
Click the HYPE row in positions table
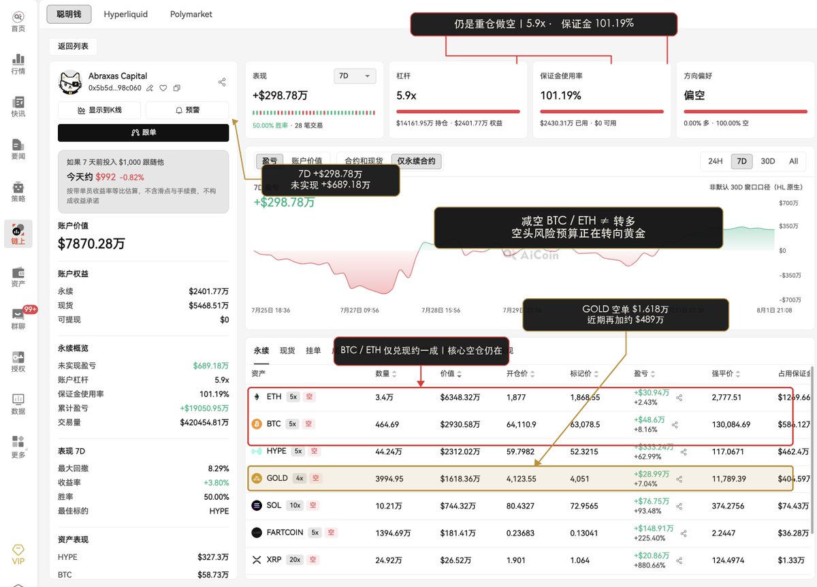click(530, 451)
